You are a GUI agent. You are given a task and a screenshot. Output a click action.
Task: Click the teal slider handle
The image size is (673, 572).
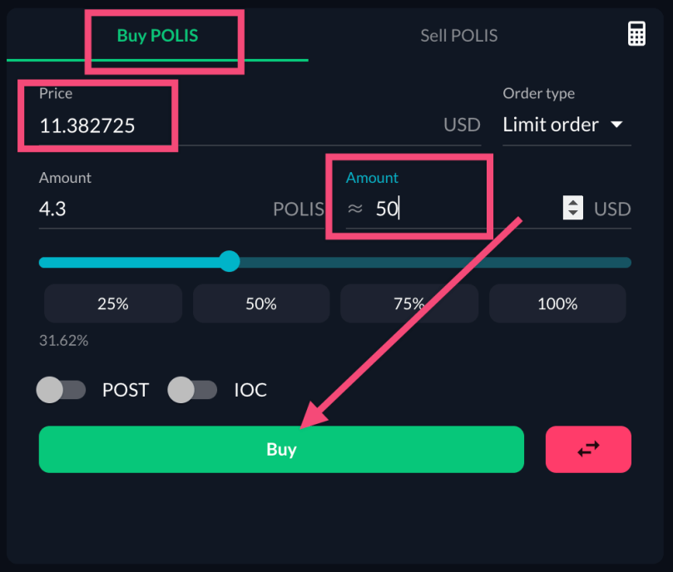click(x=230, y=262)
